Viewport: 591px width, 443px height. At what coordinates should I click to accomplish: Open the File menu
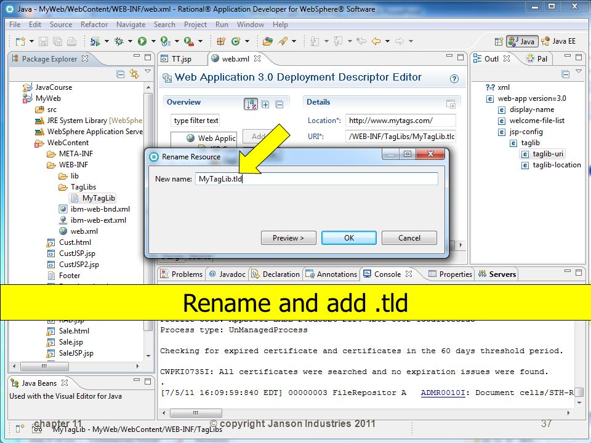(x=15, y=25)
